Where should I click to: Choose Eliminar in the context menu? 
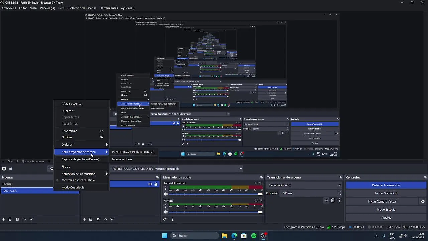82,137
